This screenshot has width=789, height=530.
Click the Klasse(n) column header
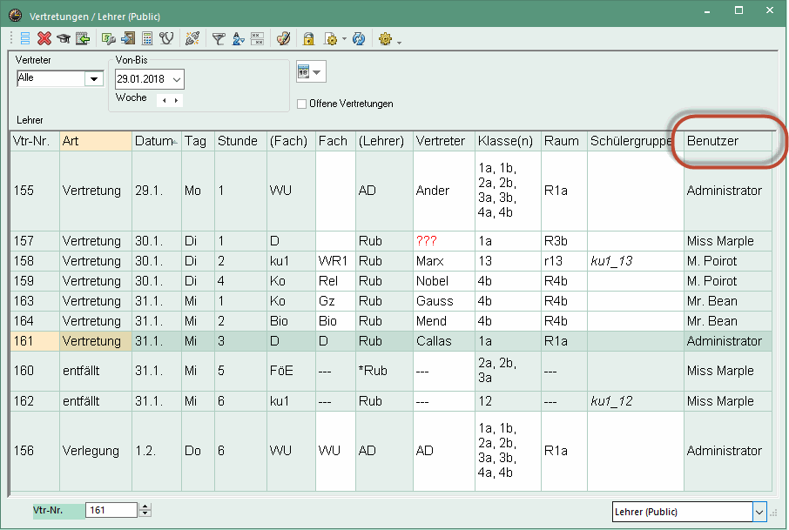[508, 141]
